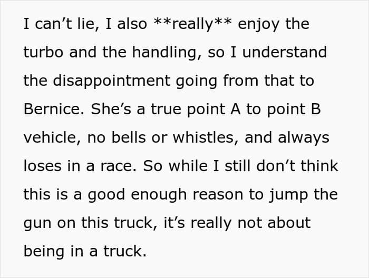
Task: Click the word "jump"
Action: (288, 195)
